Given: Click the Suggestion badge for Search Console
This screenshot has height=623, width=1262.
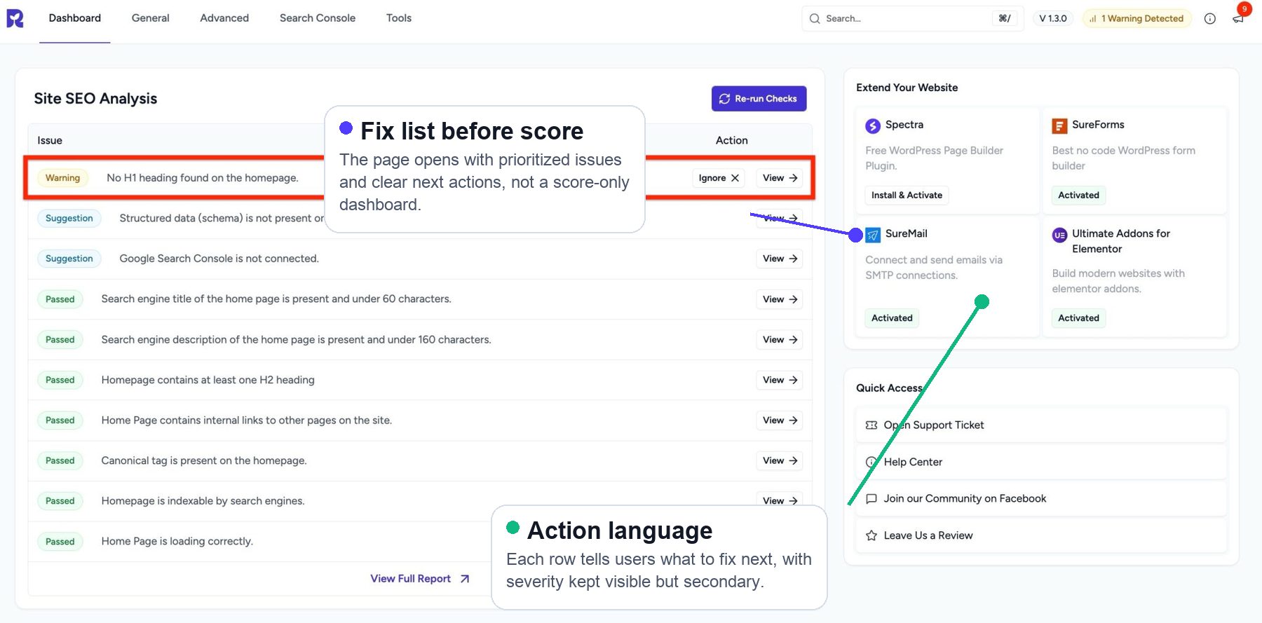Looking at the screenshot, I should tap(69, 259).
